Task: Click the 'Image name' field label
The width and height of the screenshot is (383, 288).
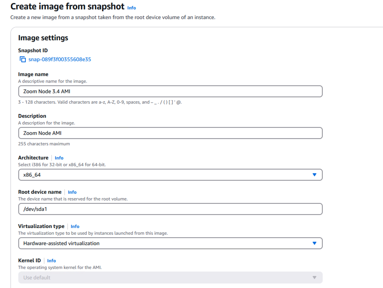Action: [x=33, y=74]
